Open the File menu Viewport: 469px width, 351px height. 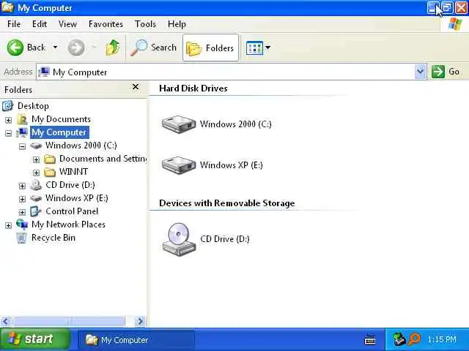(14, 24)
